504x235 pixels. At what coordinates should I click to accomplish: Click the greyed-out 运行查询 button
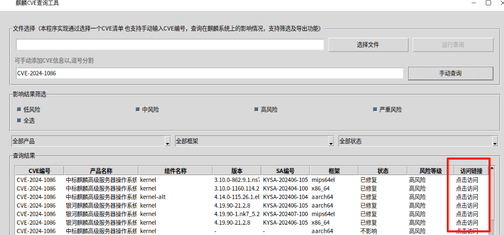coord(453,45)
